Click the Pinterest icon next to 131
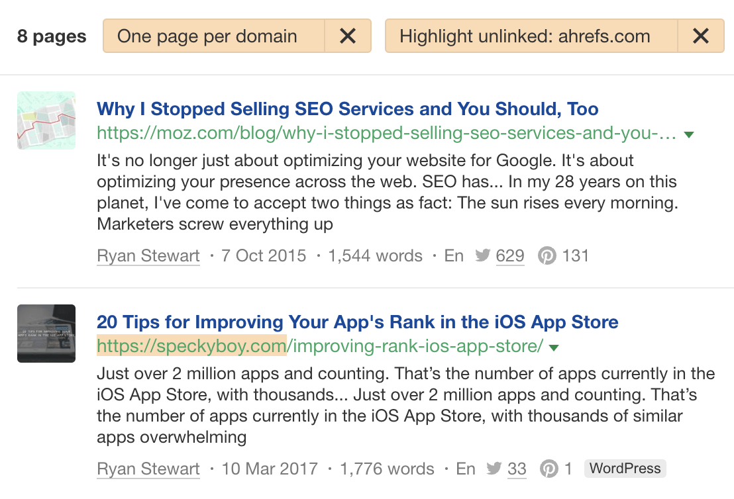The height and width of the screenshot is (499, 734). click(547, 256)
